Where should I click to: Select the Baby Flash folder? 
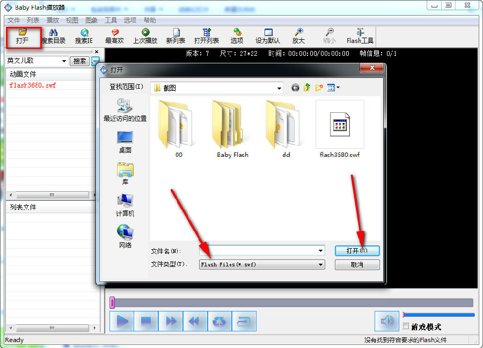232,129
